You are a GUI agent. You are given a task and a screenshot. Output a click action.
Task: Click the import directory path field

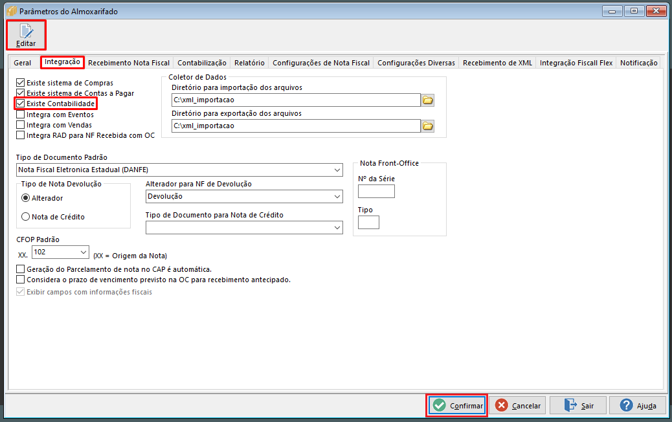tap(296, 100)
